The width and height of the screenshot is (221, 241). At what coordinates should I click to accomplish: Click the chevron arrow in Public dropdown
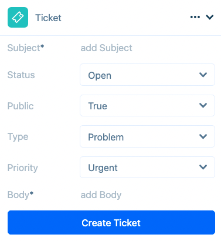click(x=203, y=106)
